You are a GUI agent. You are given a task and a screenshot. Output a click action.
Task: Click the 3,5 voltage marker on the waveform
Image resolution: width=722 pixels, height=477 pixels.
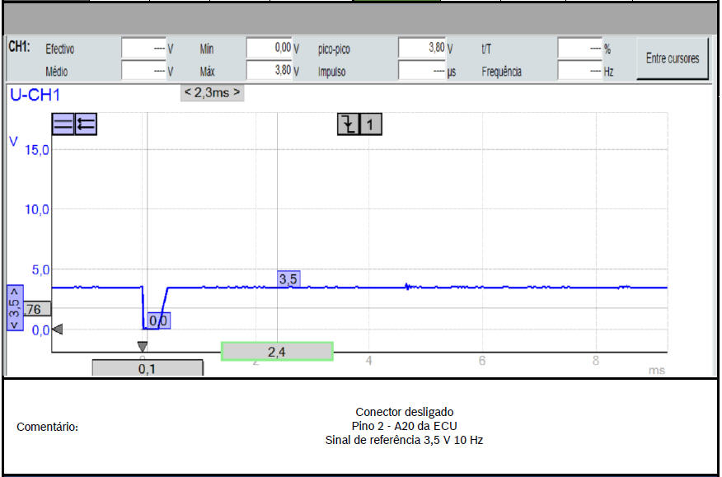288,279
